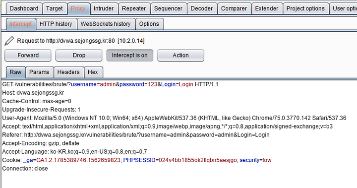
Task: Open the Sequencer tab
Action: 168,8
